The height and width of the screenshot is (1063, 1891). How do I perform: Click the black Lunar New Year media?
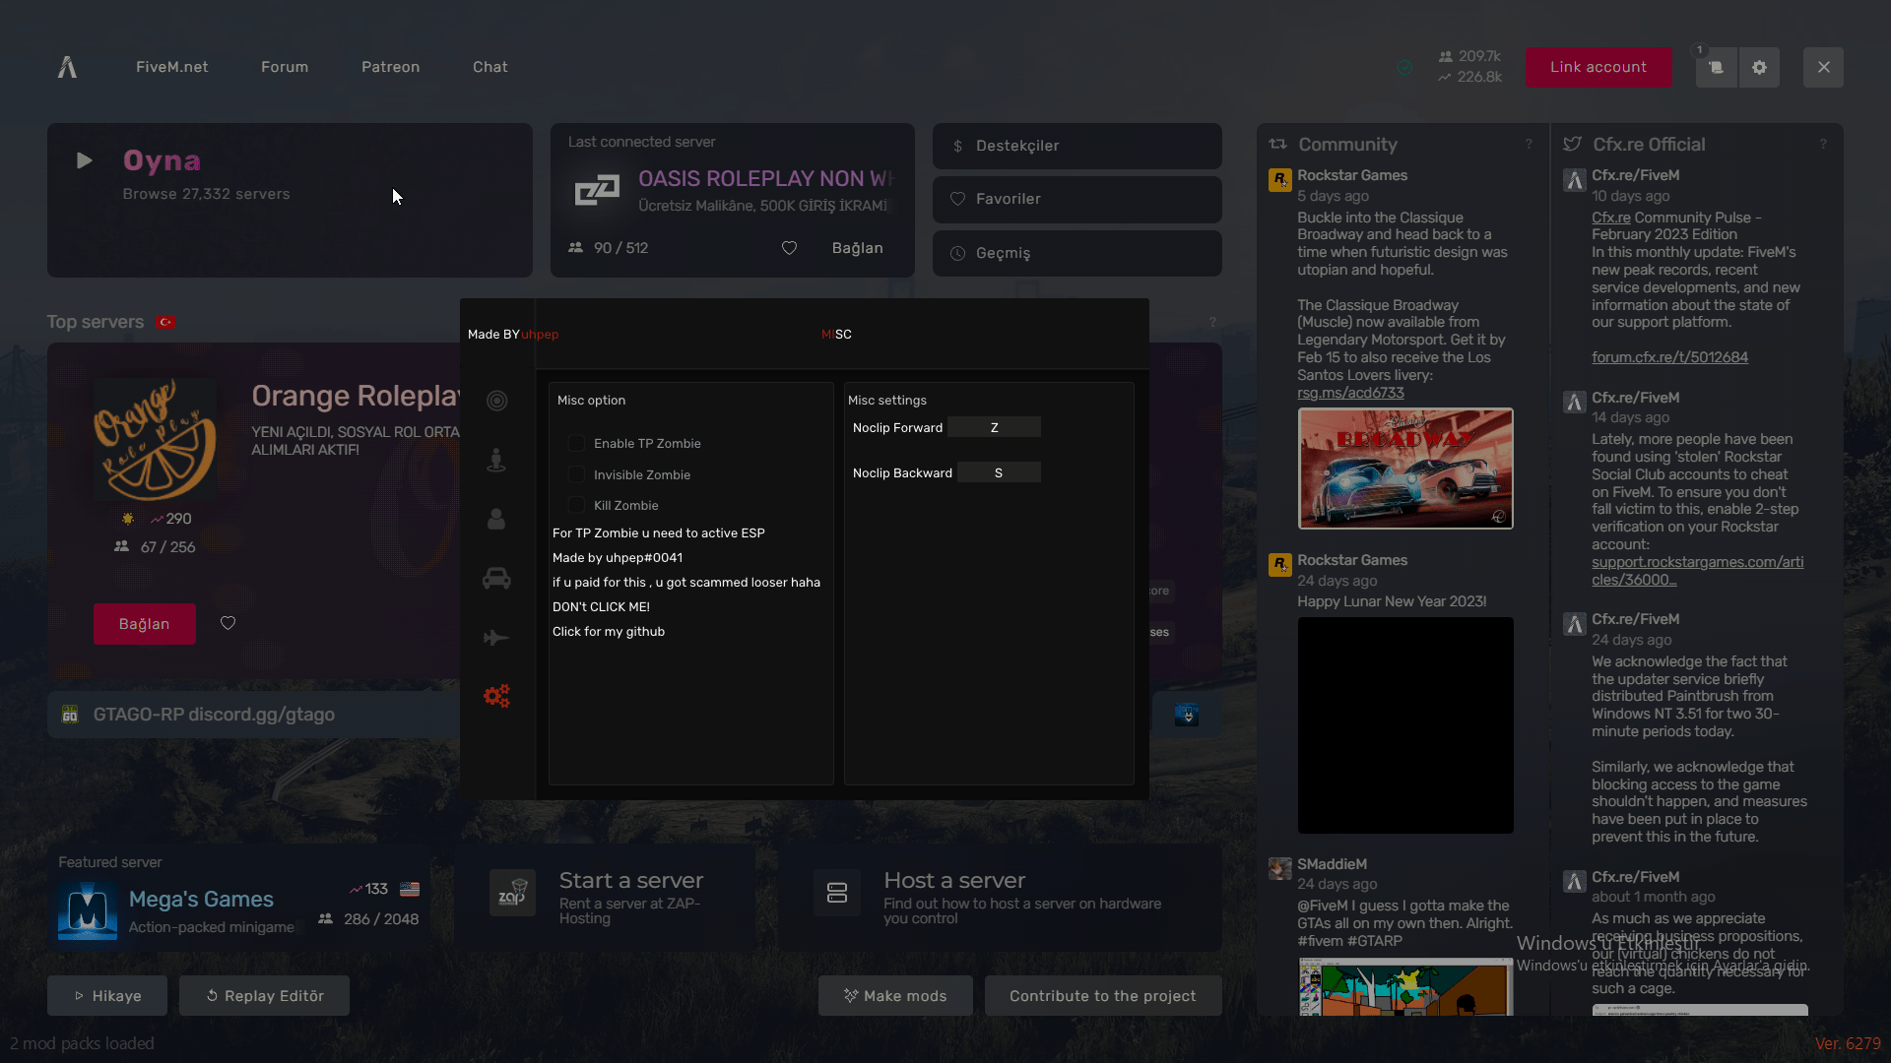coord(1405,725)
